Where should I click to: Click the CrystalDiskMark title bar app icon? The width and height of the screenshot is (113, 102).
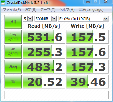coord(3,2)
